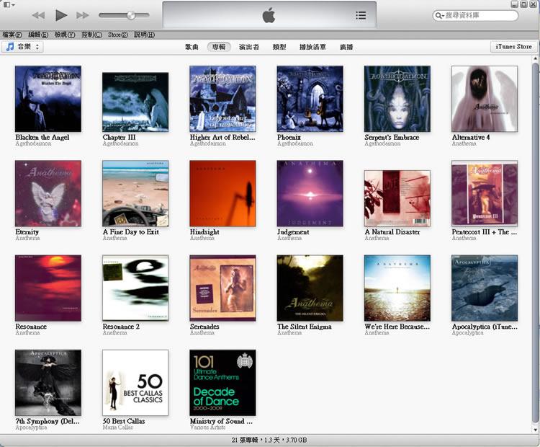Open the window menu icon at top-left
The width and height of the screenshot is (540, 447).
pos(9,5)
